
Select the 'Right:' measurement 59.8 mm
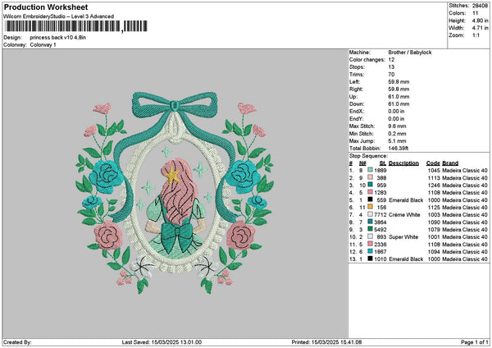[x=399, y=89]
